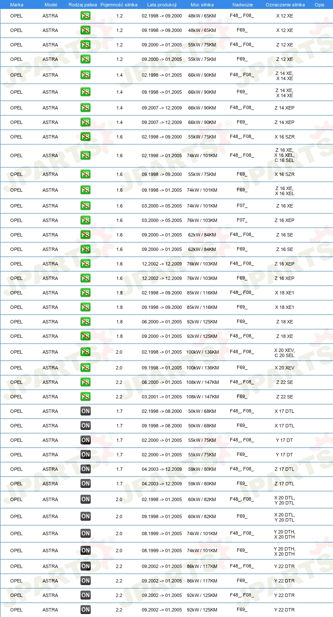Select the PB icon for the Z 14 XEP F48_, F08_ row

point(86,108)
